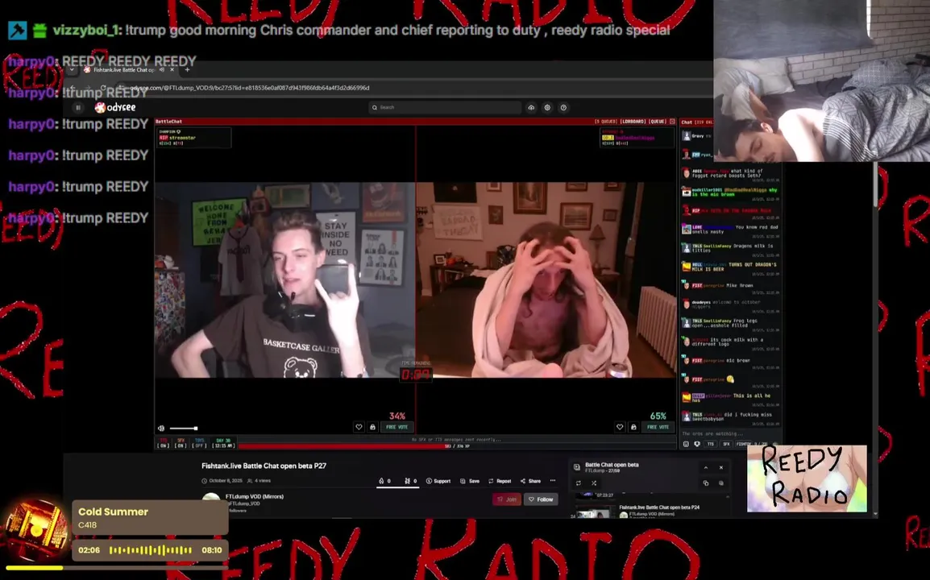Open the settings gear in Odysee header

(547, 107)
